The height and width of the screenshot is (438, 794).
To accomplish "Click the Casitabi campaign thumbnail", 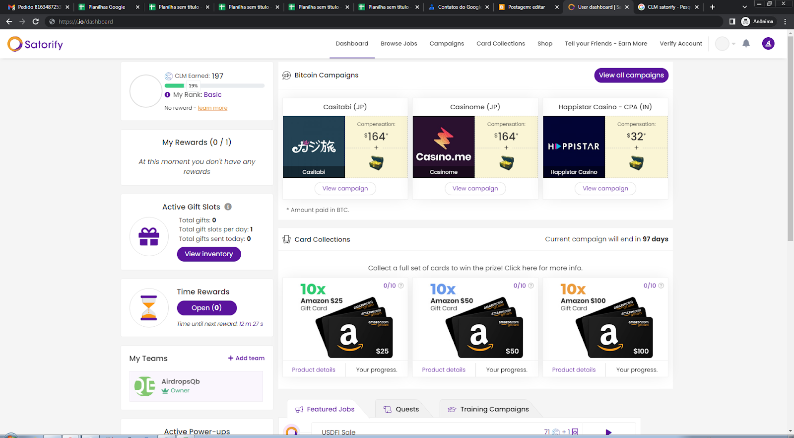I will coord(314,147).
